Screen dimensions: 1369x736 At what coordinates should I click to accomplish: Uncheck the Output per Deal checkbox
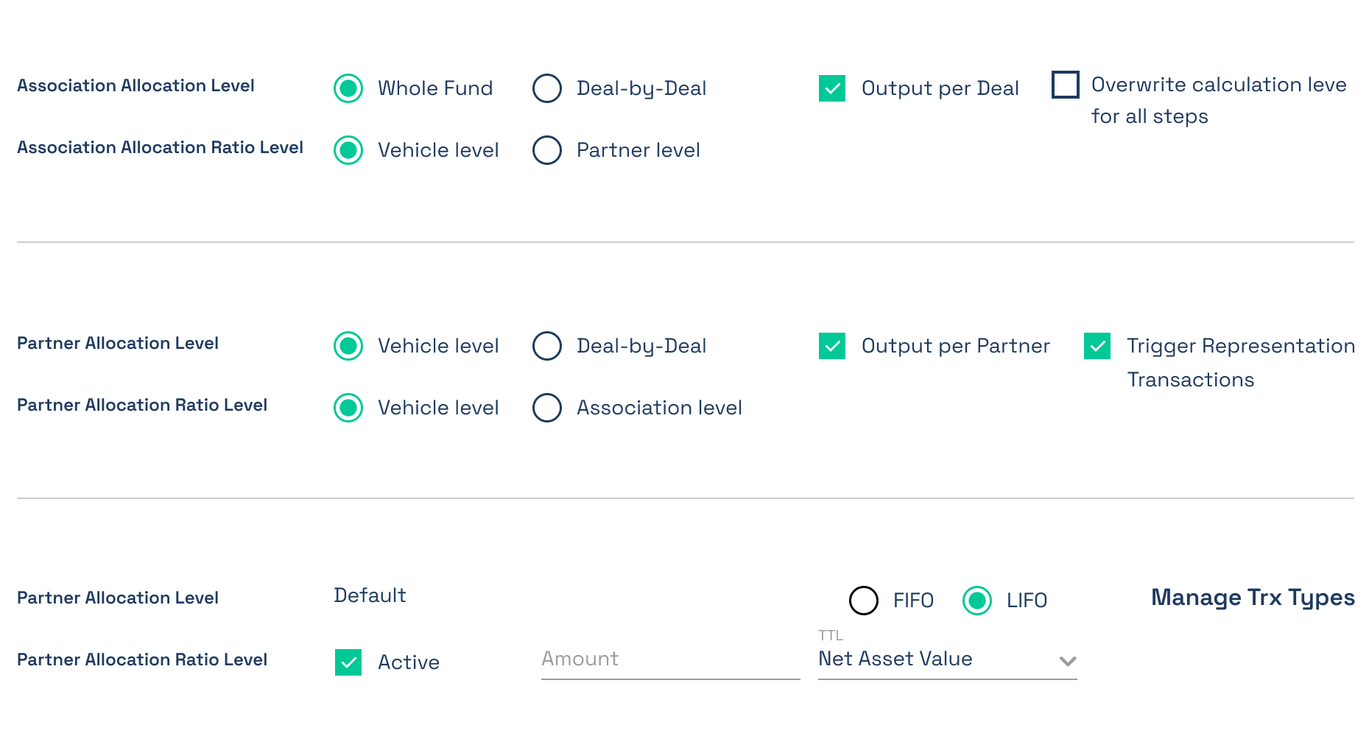(x=832, y=88)
